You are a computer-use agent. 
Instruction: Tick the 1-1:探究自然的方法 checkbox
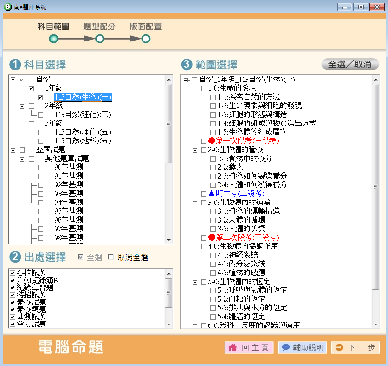(x=213, y=97)
